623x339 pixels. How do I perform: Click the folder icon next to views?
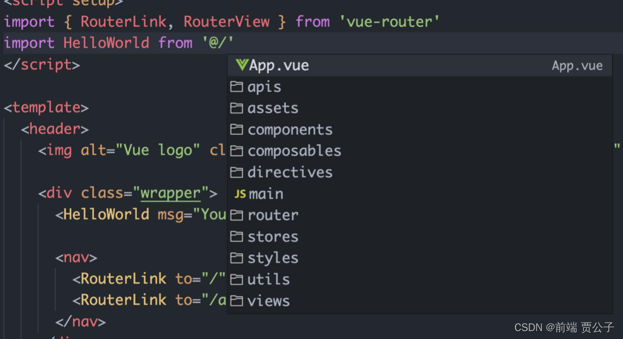pos(237,301)
